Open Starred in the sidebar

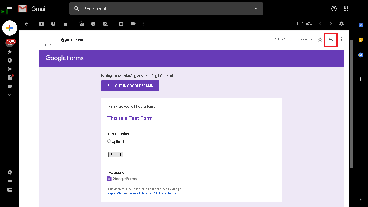click(x=10, y=52)
